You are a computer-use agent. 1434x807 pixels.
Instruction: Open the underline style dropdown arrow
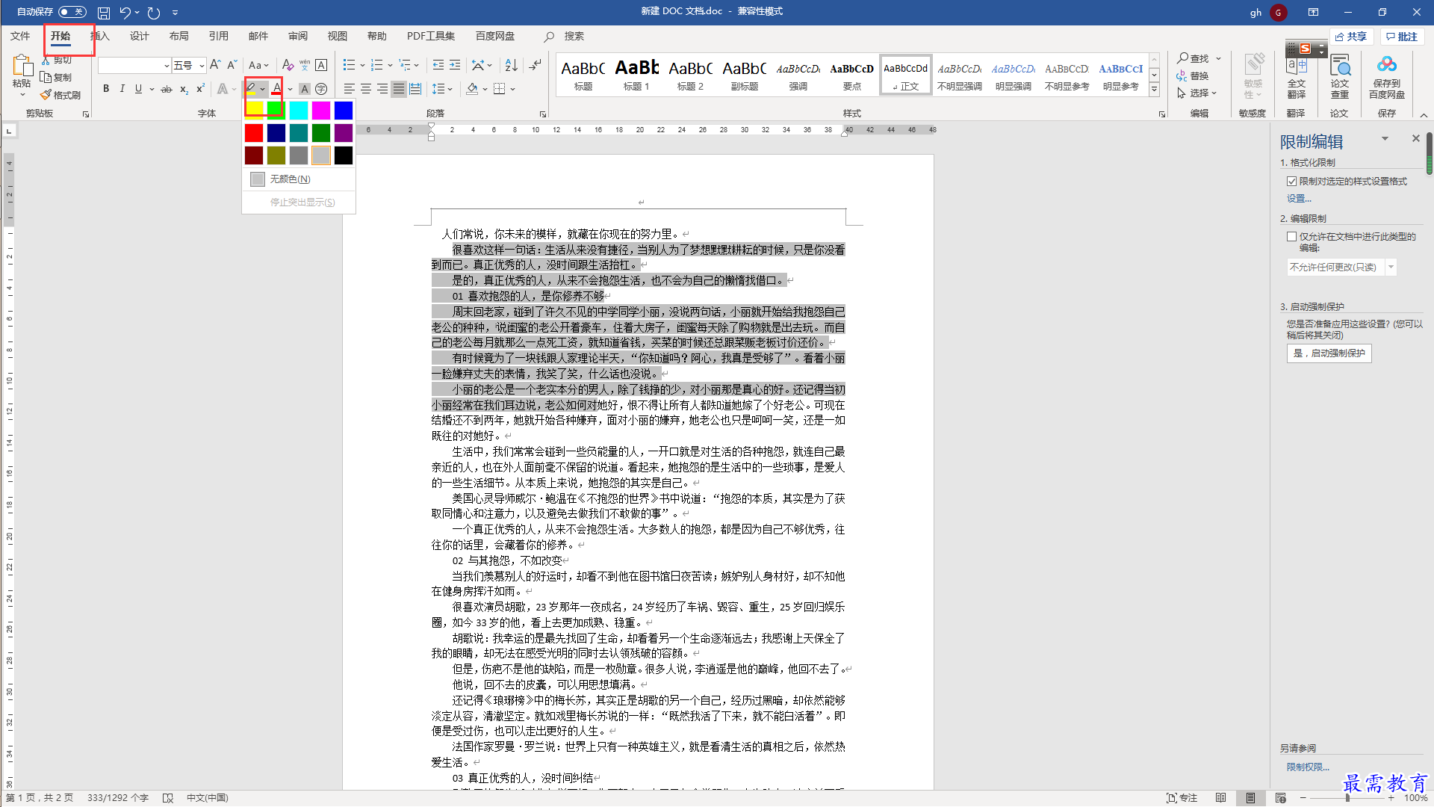[152, 89]
